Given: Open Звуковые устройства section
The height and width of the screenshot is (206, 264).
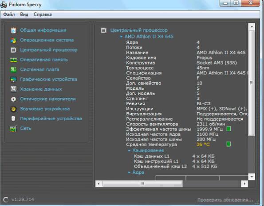Looking at the screenshot, I should coord(45,109).
